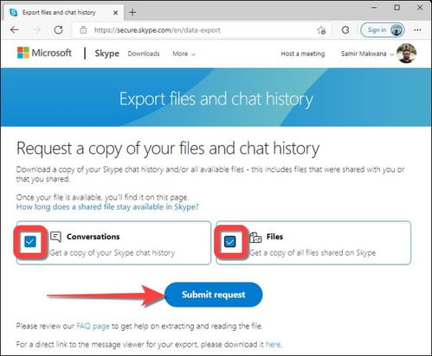Click the Files pictures icon
This screenshot has width=432, height=356.
point(255,238)
